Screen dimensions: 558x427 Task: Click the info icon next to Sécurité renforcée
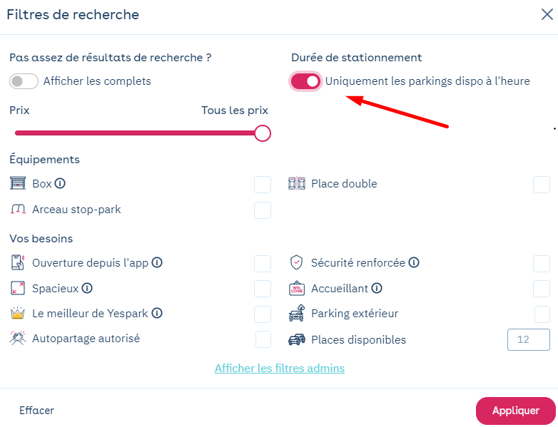click(414, 262)
